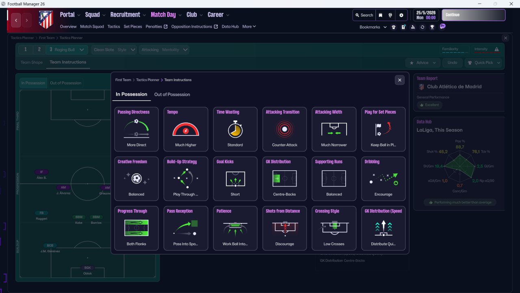The width and height of the screenshot is (520, 293).
Task: Click the exclamation report bookmark shortcut icon
Action: (403, 27)
